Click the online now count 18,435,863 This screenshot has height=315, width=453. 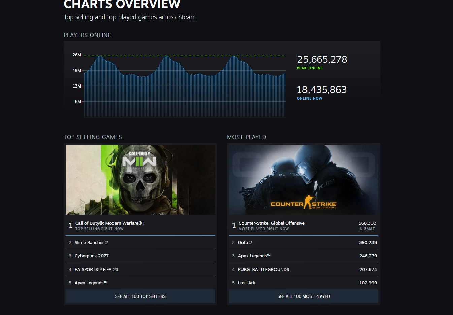click(x=322, y=90)
